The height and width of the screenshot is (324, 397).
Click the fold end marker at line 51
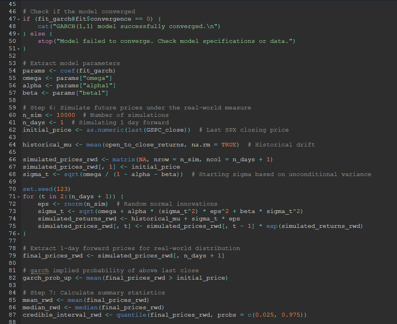tap(18, 49)
